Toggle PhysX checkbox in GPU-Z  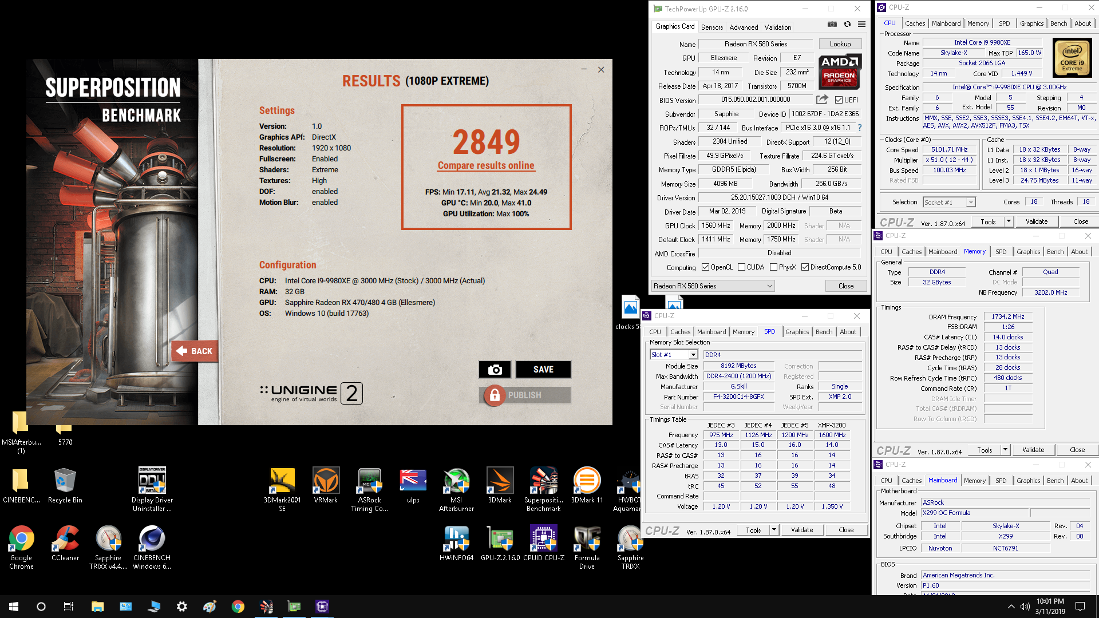click(x=774, y=267)
